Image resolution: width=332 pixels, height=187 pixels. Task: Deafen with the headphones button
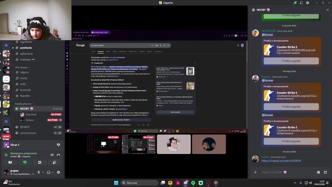point(49,172)
